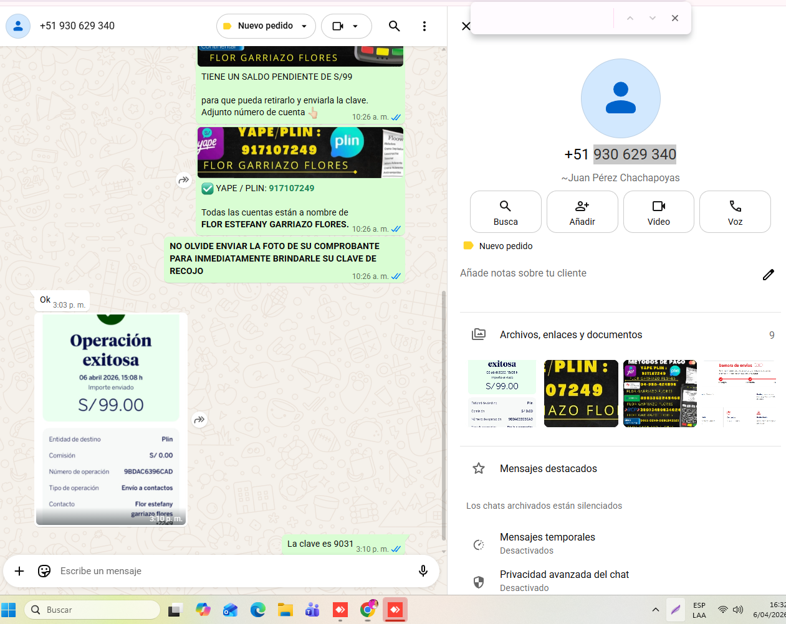The image size is (786, 624).
Task: Click the Añadir contact button
Action: pos(582,212)
